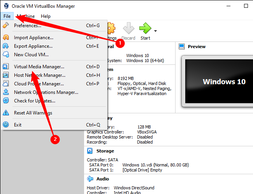Click the Network Operations Manager icon
Image resolution: width=253 pixels, height=194 pixels.
6,92
